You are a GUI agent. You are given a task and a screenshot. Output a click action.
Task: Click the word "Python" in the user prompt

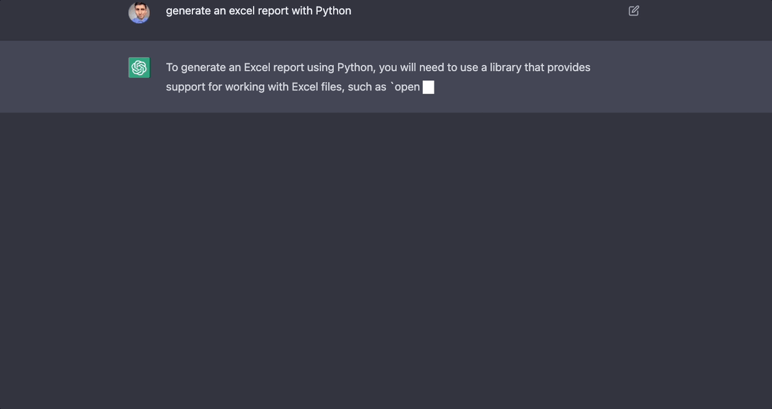(333, 11)
